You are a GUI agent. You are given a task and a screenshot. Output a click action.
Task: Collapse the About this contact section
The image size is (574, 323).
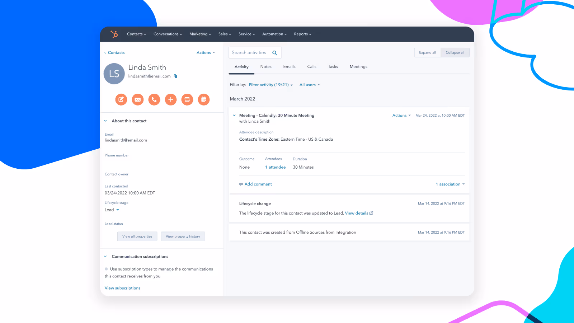pos(105,121)
